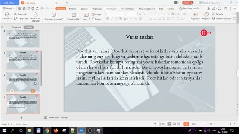This screenshot has width=239, height=134.
Task: Click the Strikethrough S icon
Action: coord(121,19)
